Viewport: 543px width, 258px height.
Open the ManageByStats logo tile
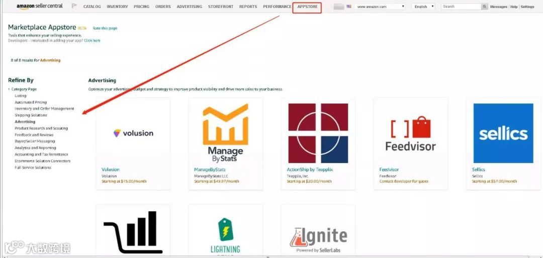point(225,133)
